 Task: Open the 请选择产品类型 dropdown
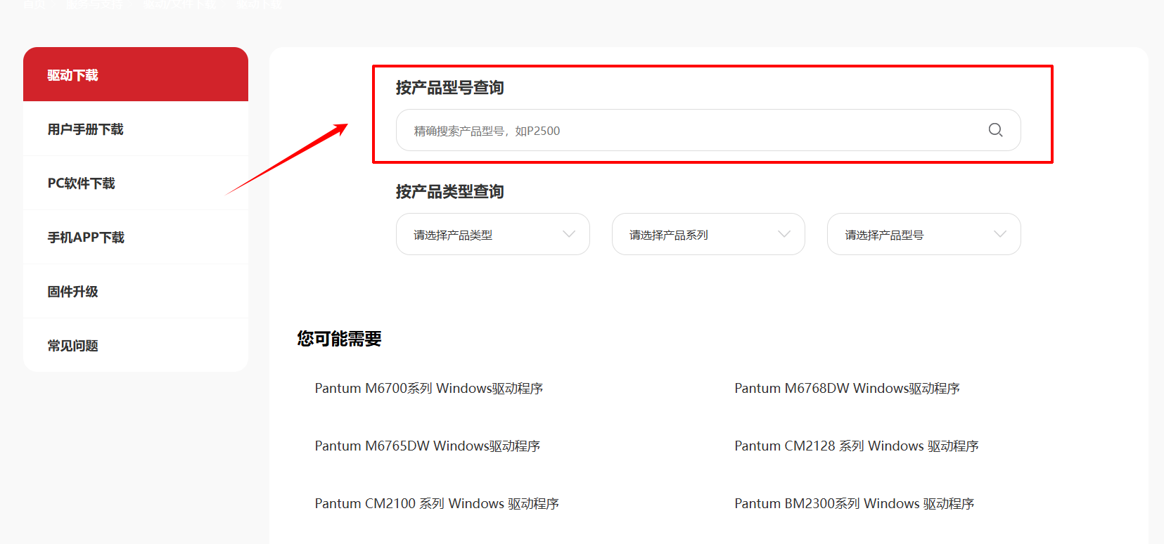click(493, 234)
